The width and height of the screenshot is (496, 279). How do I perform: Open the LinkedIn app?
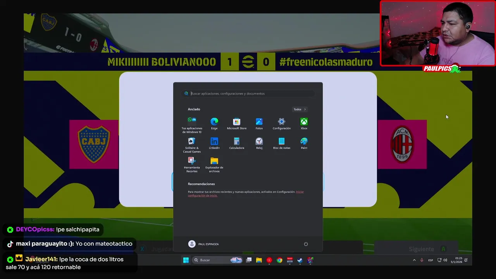tap(214, 143)
